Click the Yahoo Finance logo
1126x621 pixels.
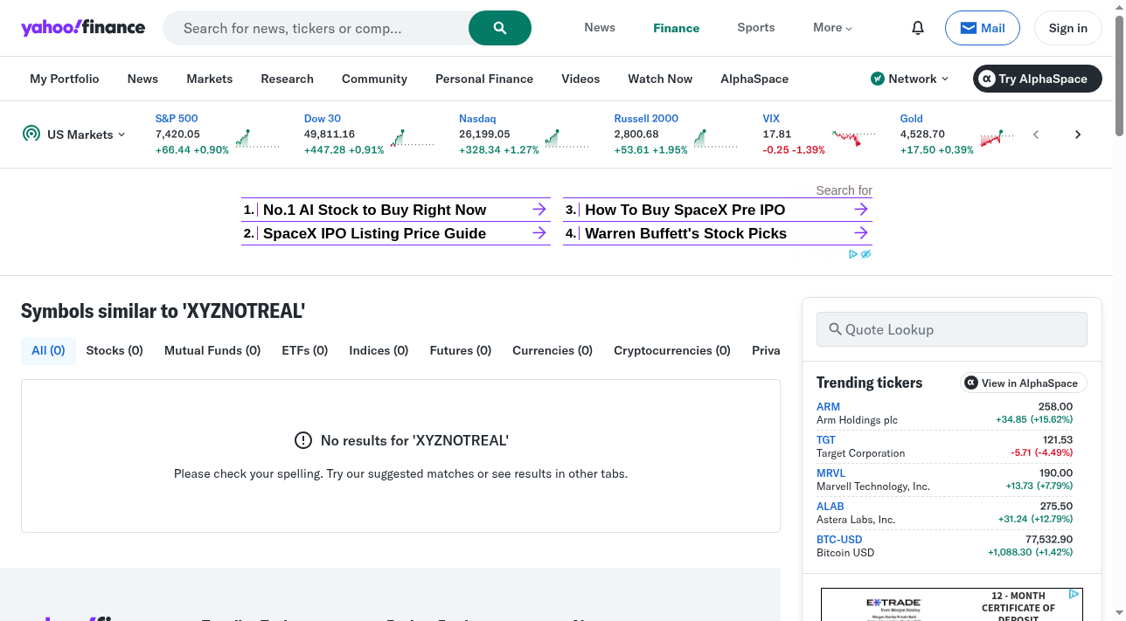(83, 27)
